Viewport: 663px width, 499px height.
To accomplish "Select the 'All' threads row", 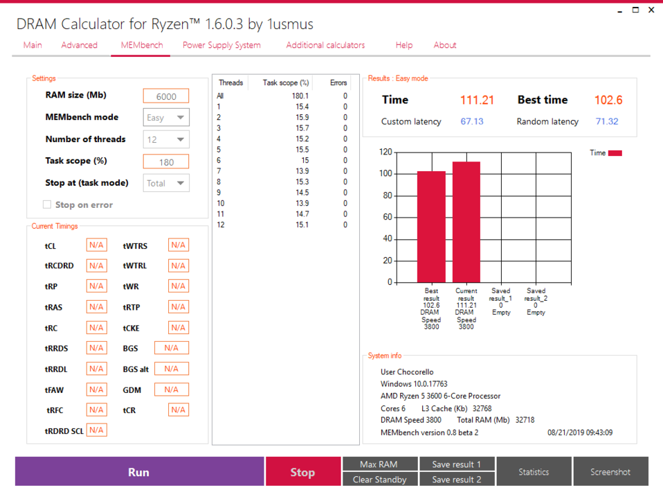I will 282,96.
